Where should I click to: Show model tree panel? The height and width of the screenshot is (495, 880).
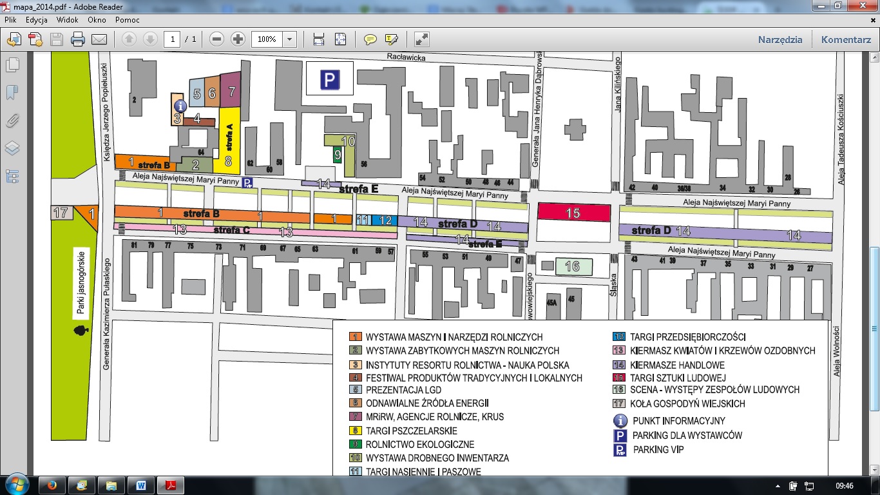(12, 176)
